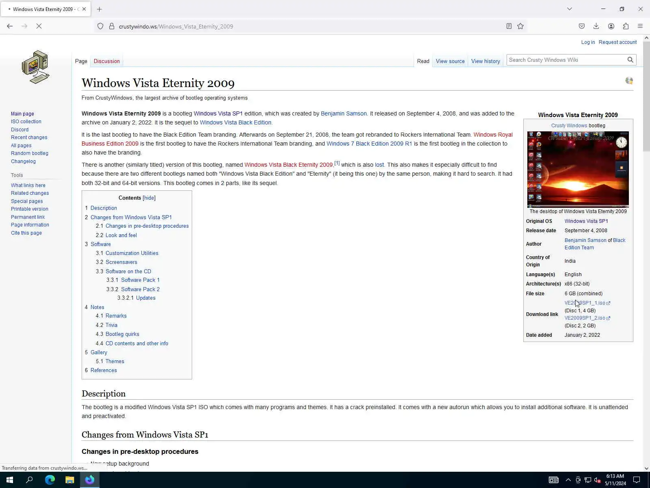Go to Random bootleg
Viewport: 650px width, 488px height.
(x=30, y=153)
